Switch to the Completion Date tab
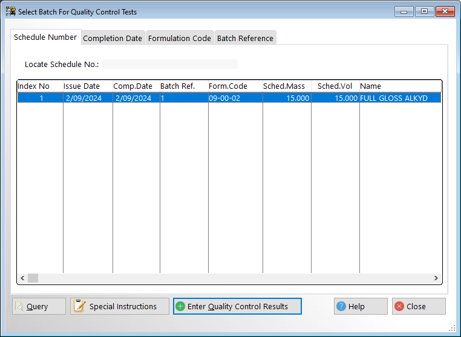The height and width of the screenshot is (337, 461). 113,38
